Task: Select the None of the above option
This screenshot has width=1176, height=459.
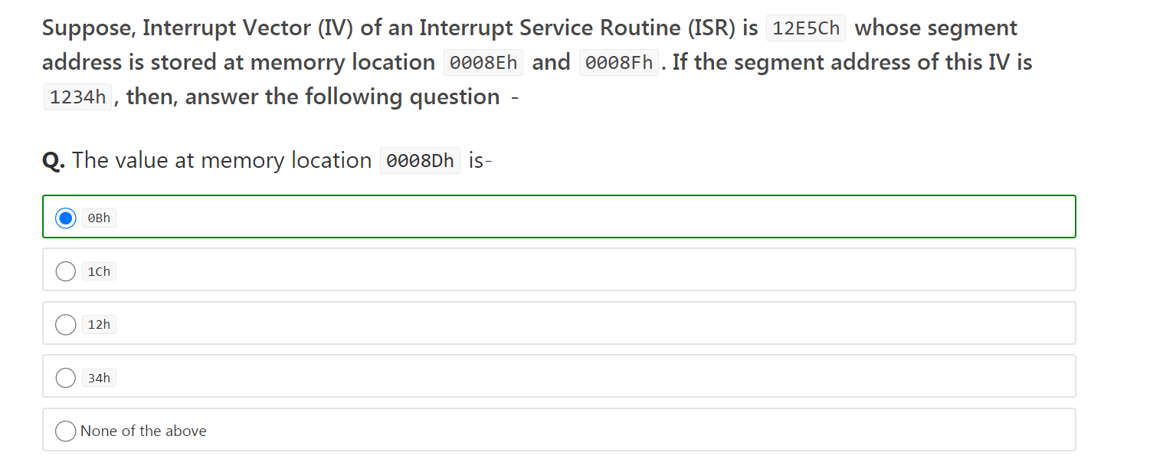Action: (x=65, y=431)
